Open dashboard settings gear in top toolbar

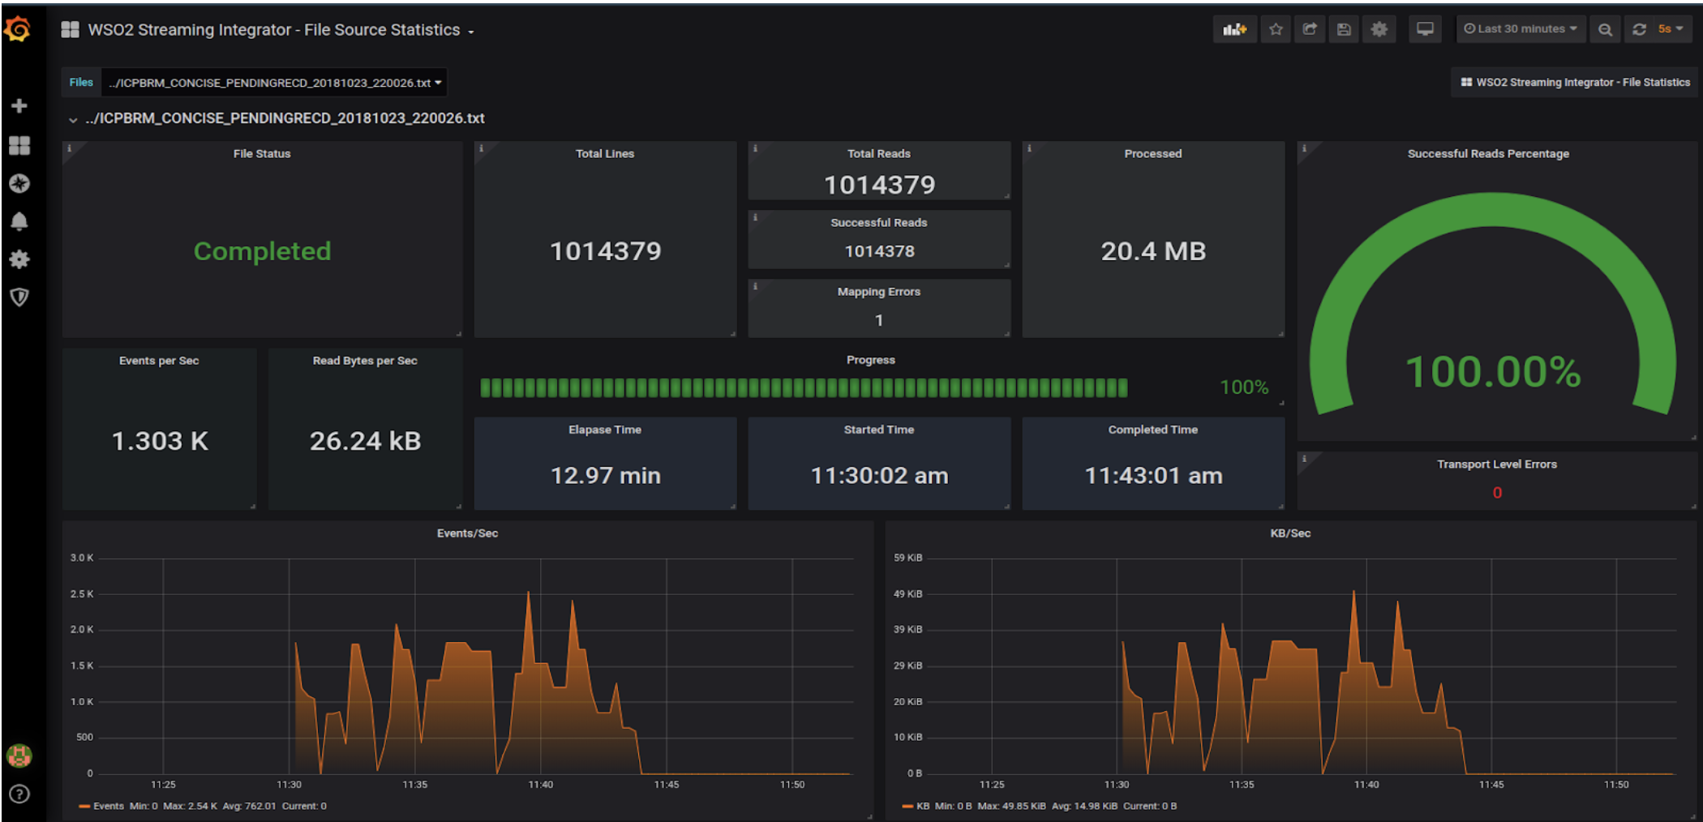click(x=1379, y=29)
